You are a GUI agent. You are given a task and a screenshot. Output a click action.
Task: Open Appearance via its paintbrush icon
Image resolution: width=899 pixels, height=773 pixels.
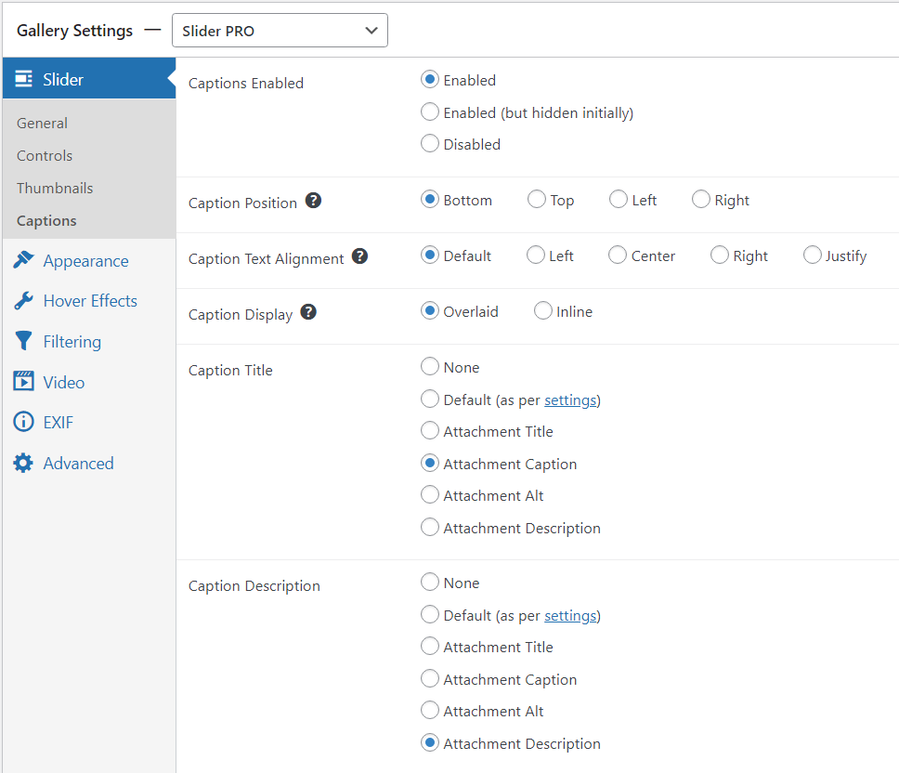pyautogui.click(x=23, y=260)
